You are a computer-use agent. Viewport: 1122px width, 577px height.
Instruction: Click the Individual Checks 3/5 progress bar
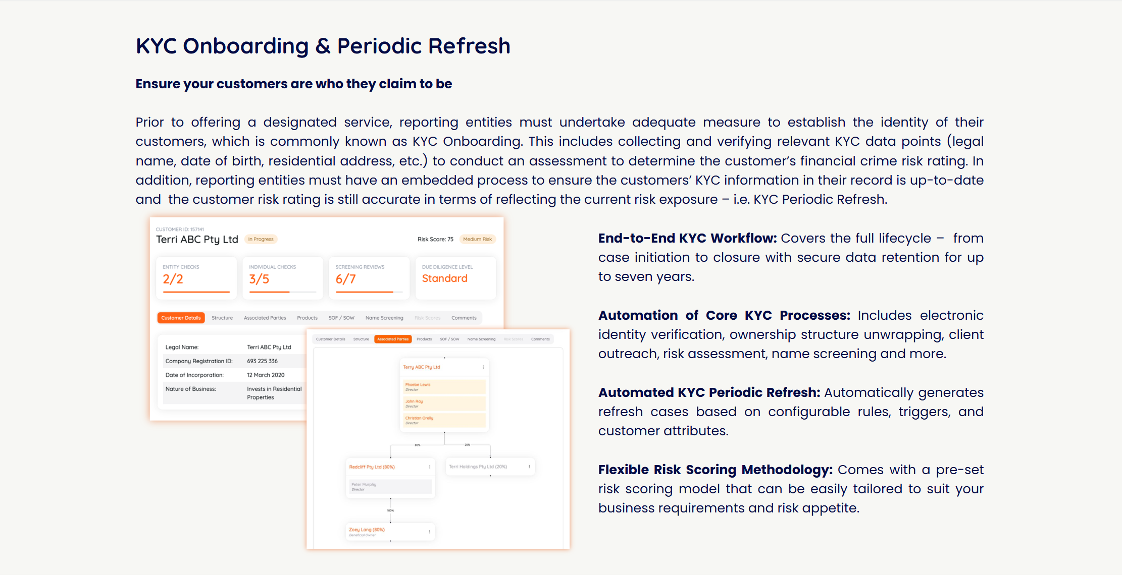282,292
